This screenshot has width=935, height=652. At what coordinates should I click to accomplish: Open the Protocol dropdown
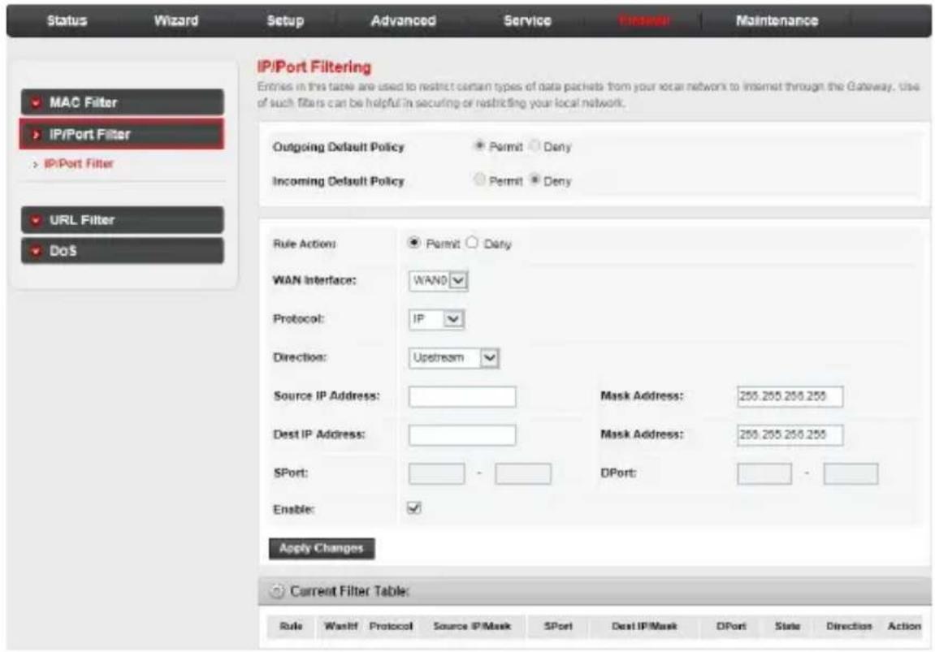[x=436, y=319]
